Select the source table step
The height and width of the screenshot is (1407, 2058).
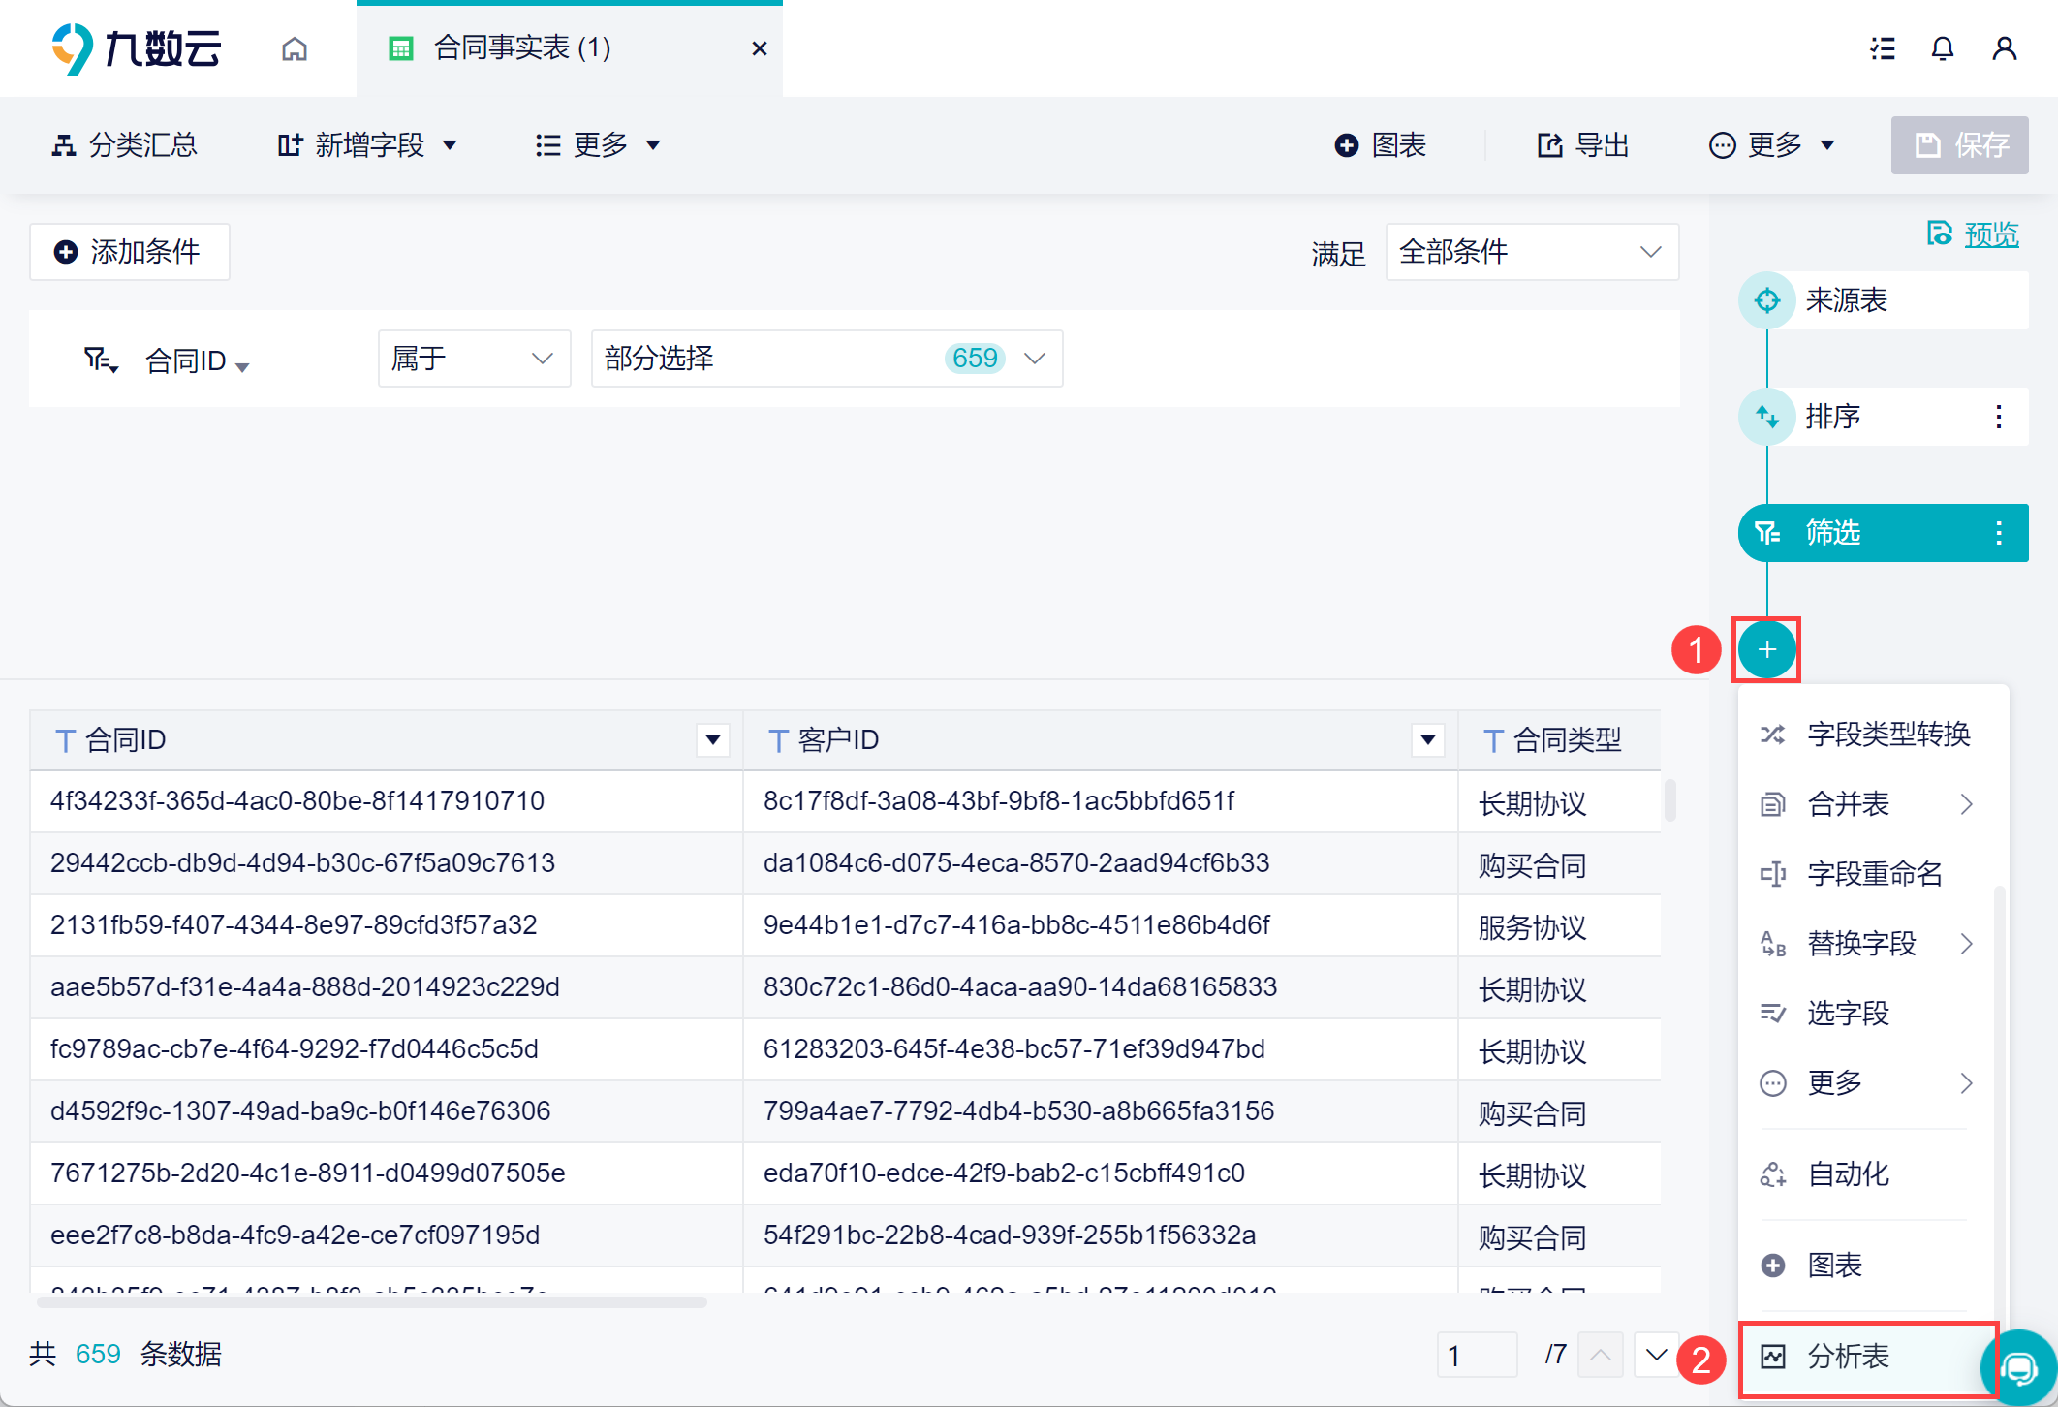click(1846, 300)
